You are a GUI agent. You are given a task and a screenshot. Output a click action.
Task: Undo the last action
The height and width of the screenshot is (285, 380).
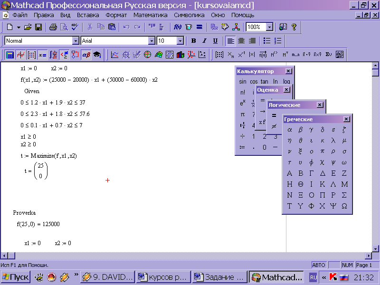click(x=126, y=27)
